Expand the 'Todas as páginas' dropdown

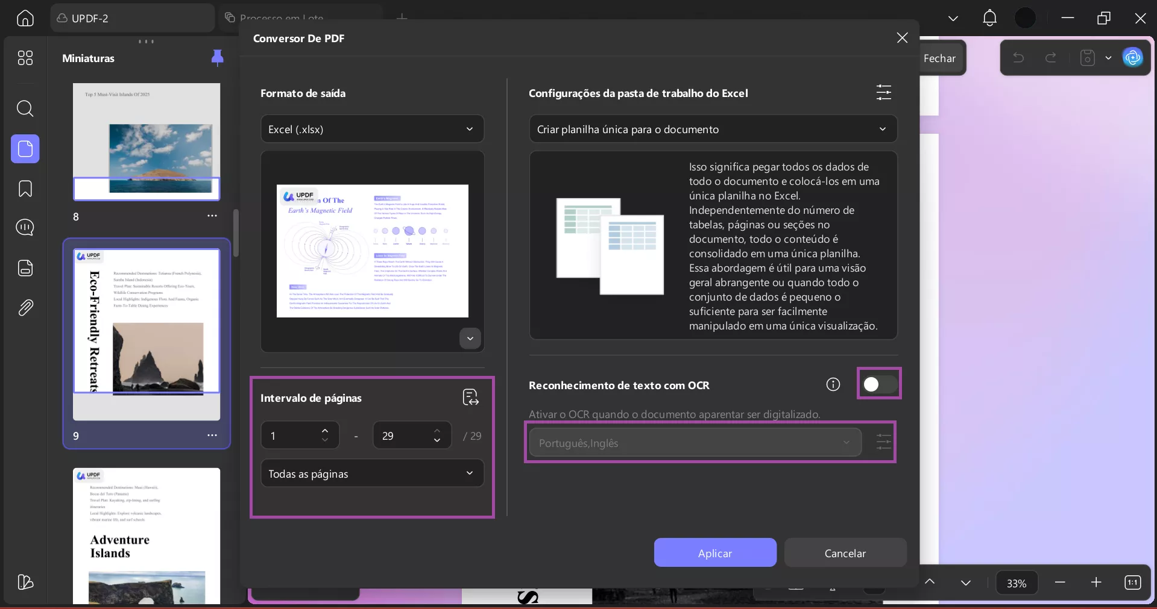[372, 474]
